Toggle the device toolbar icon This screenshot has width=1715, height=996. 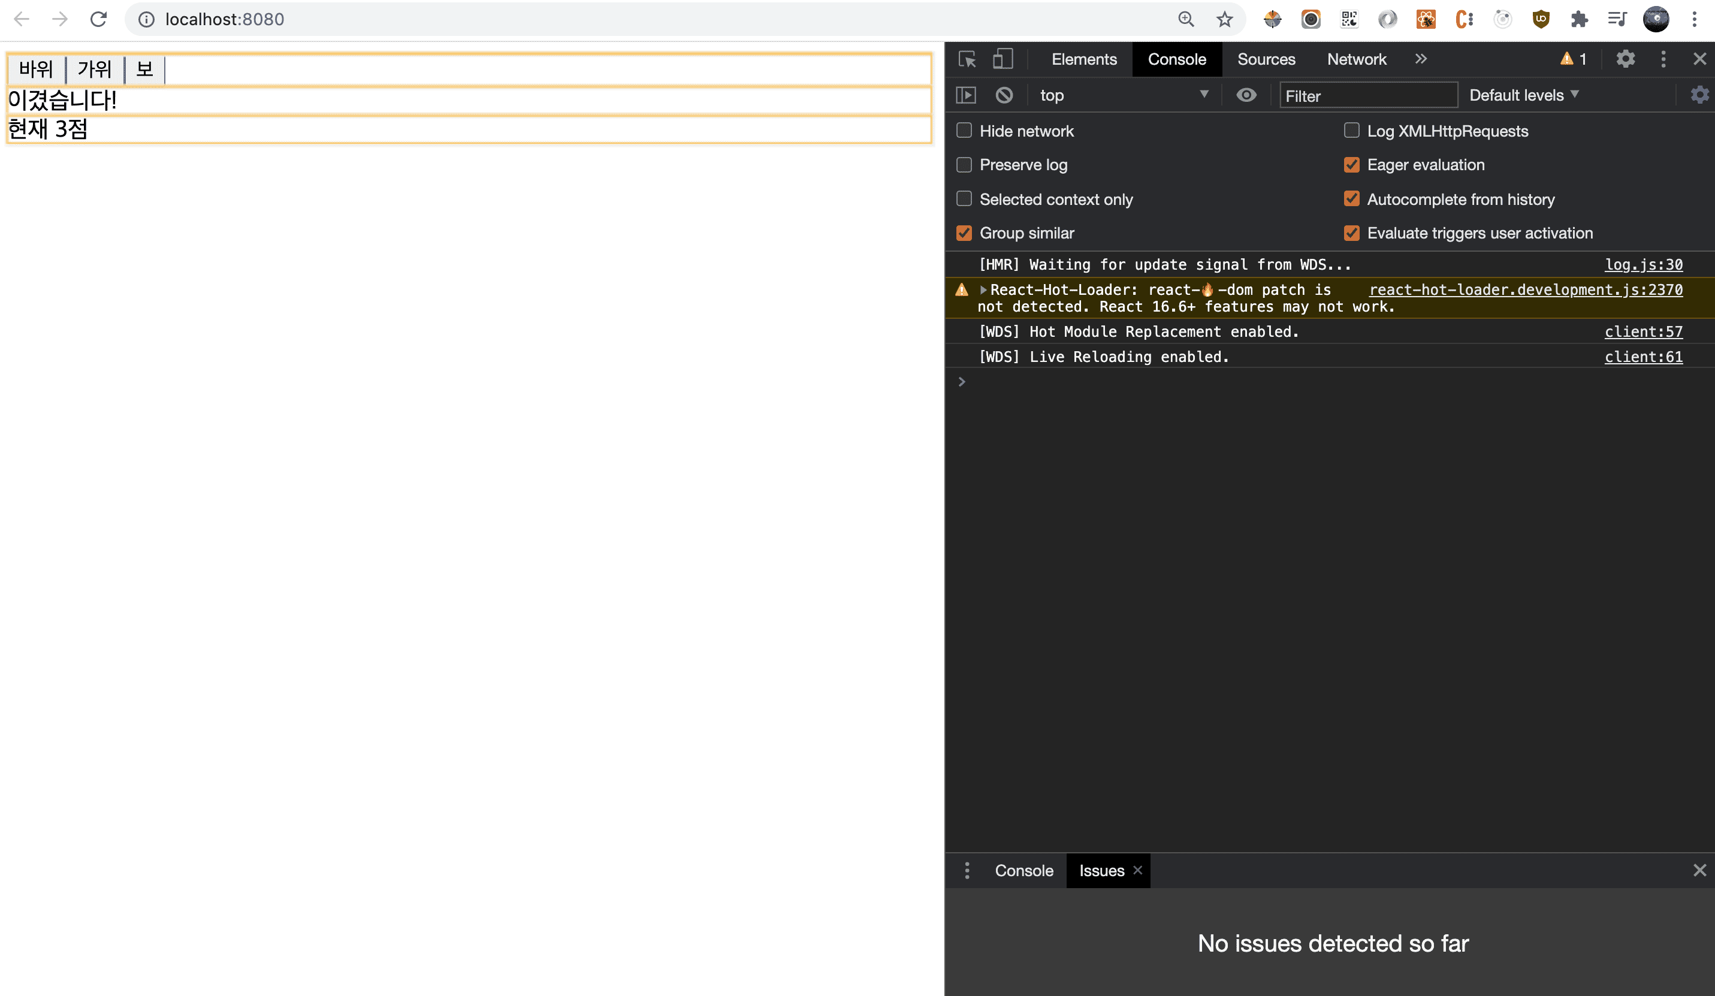[1003, 59]
